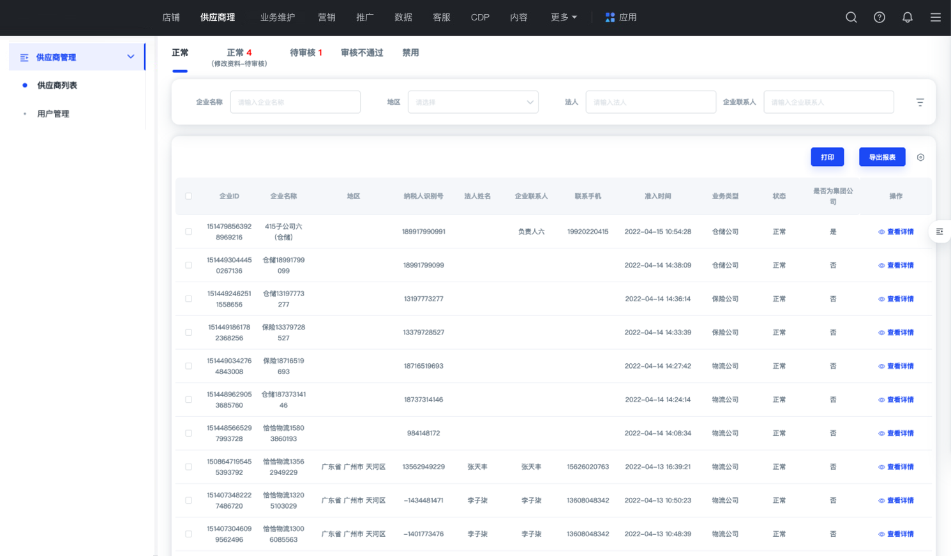
Task: Open notifications bell icon
Action: tap(907, 17)
